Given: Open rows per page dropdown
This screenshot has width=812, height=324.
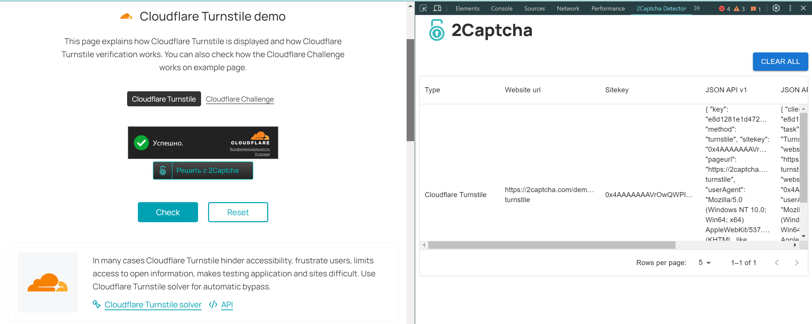Looking at the screenshot, I should [704, 263].
